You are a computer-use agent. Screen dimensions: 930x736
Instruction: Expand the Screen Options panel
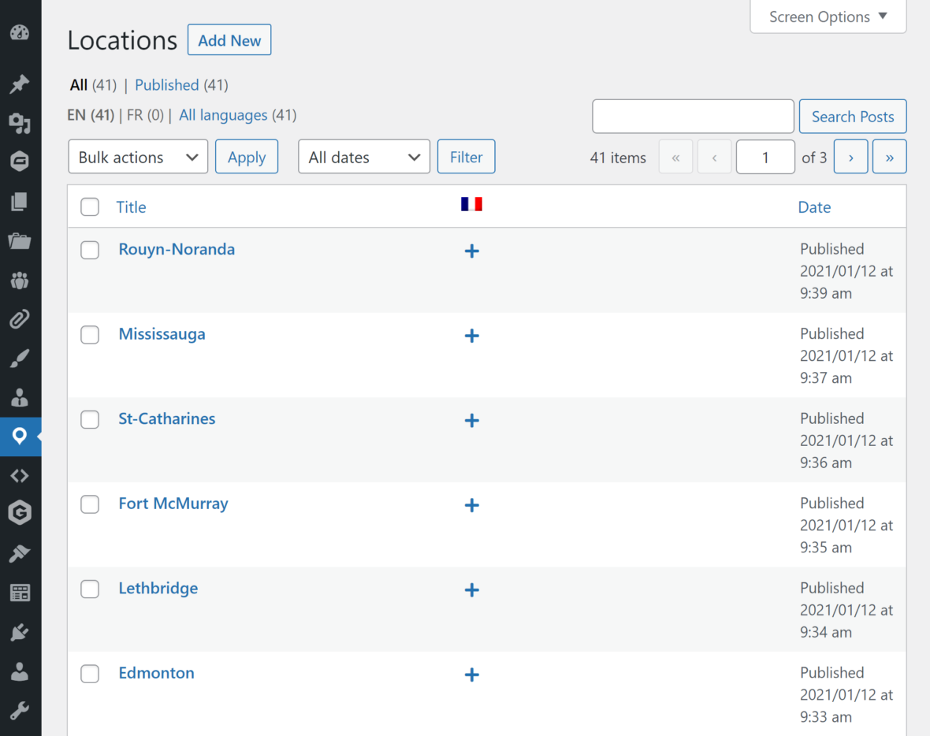click(x=828, y=17)
